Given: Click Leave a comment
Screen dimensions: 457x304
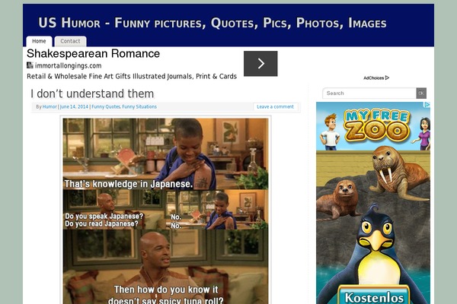Looking at the screenshot, I should point(275,106).
